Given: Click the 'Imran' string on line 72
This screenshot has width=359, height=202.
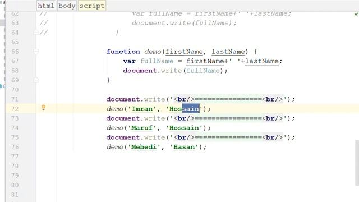Looking at the screenshot, I should 142,109.
